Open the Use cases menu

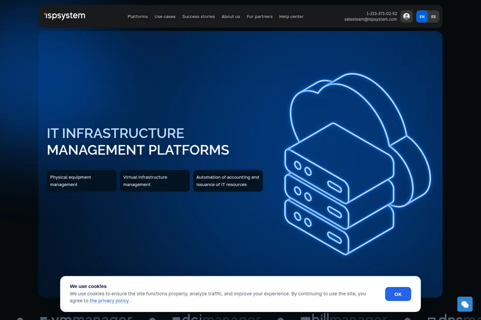(165, 16)
